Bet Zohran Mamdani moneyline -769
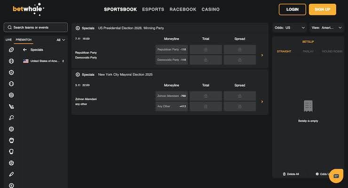 [x=172, y=96]
